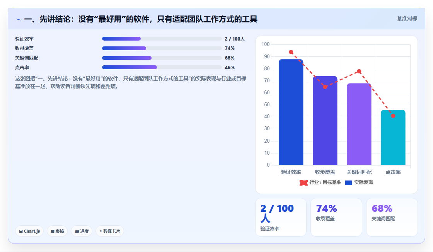Image resolution: width=433 pixels, height=252 pixels.
Task: Click the 点击率 progress bar
Action: 162,67
